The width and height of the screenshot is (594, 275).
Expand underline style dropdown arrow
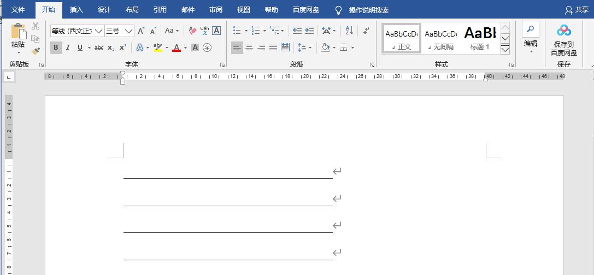tap(90, 47)
